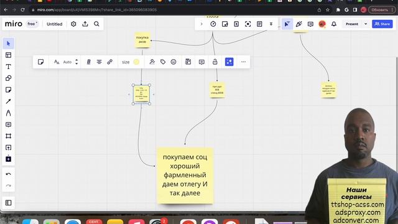Select the cursor tool in left toolbar
Image resolution: width=398 pixels, height=224 pixels.
coord(8,44)
